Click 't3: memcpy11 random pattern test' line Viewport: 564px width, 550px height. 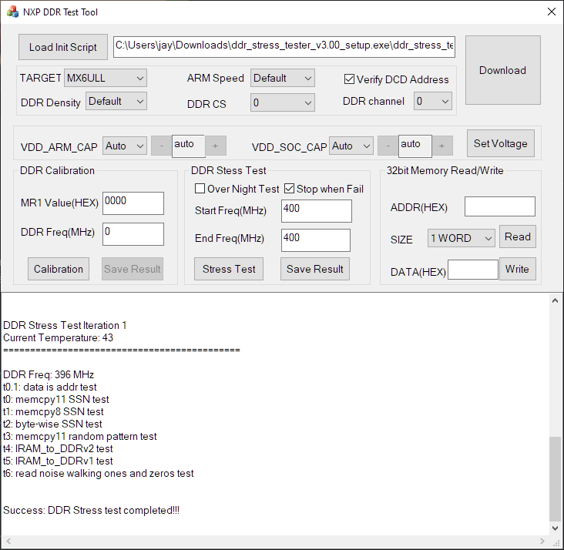point(80,436)
